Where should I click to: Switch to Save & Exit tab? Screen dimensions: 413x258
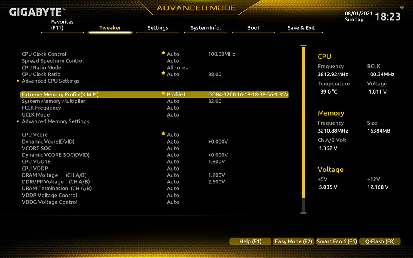coord(301,28)
